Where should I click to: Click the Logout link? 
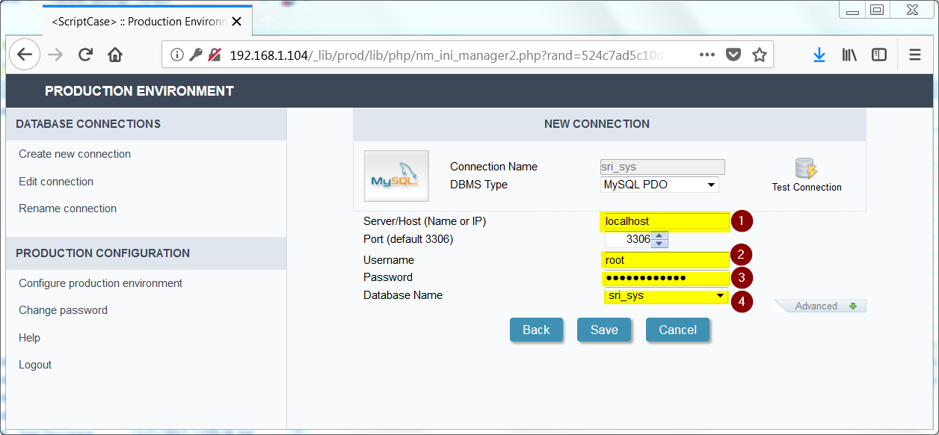(x=35, y=365)
